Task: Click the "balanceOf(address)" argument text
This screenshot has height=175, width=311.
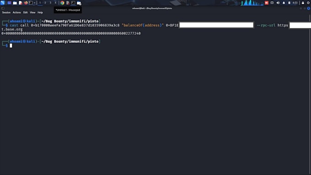Action: (143, 26)
